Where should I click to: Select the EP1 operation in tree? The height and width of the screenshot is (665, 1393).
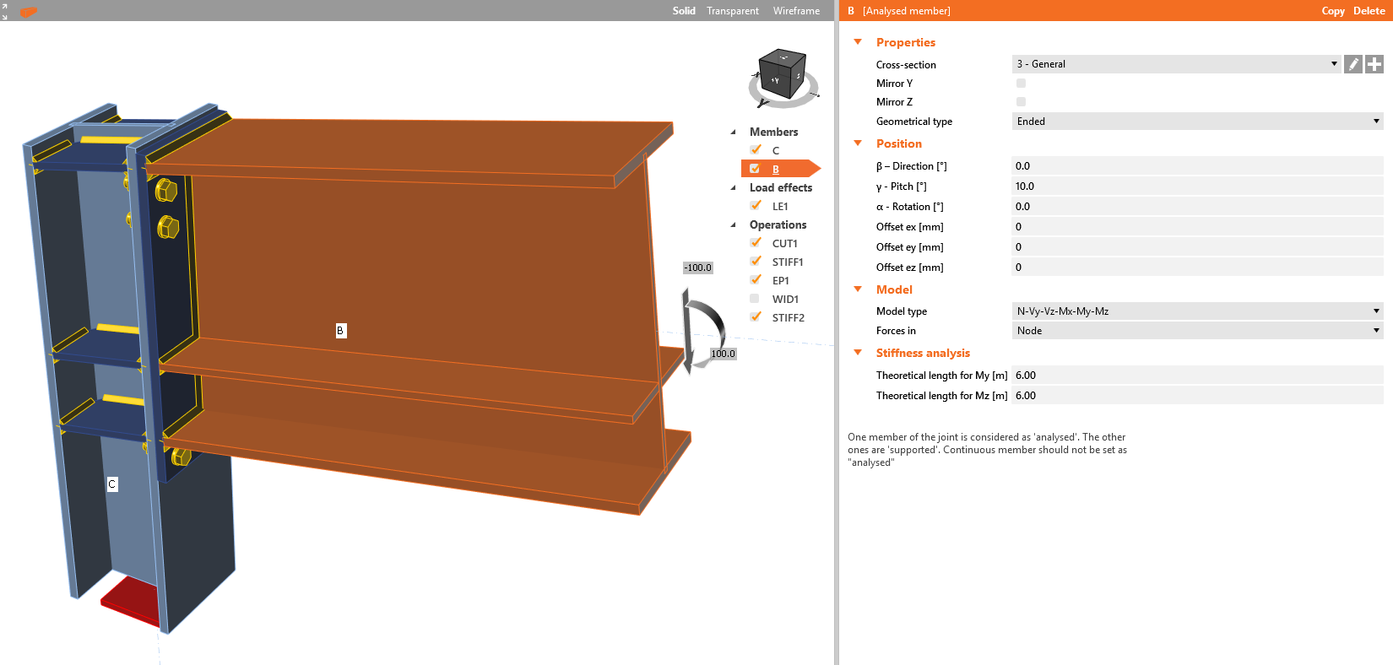click(780, 281)
